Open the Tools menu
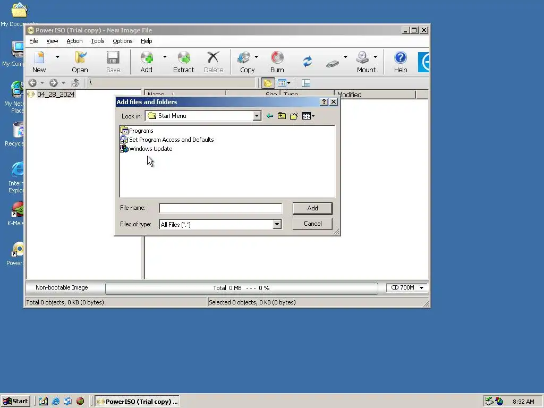 98,41
